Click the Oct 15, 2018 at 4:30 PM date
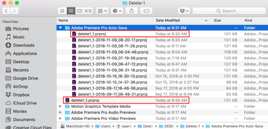Image resolution: width=268 pixels, height=129 pixels. 177,76
